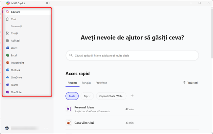Viewport: 213px width, 134px height.
Task: Minimize the M365 Copilot window
Action: (x=191, y=3)
